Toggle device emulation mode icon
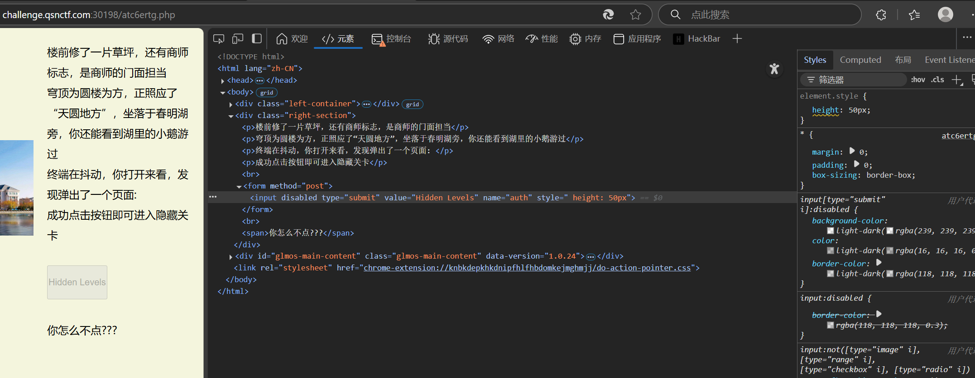Image resolution: width=975 pixels, height=378 pixels. [238, 39]
